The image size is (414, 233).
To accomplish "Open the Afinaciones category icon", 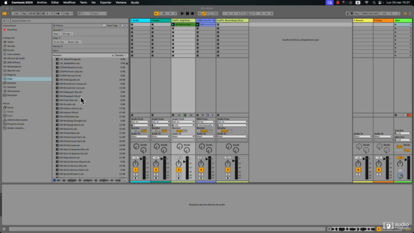I will pos(5,91).
